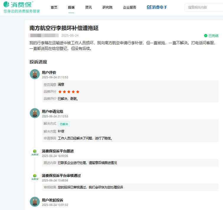The image size is (223, 210).
Task: Click timestamp 2025-06-24 21:13:52
Action: tap(55, 77)
